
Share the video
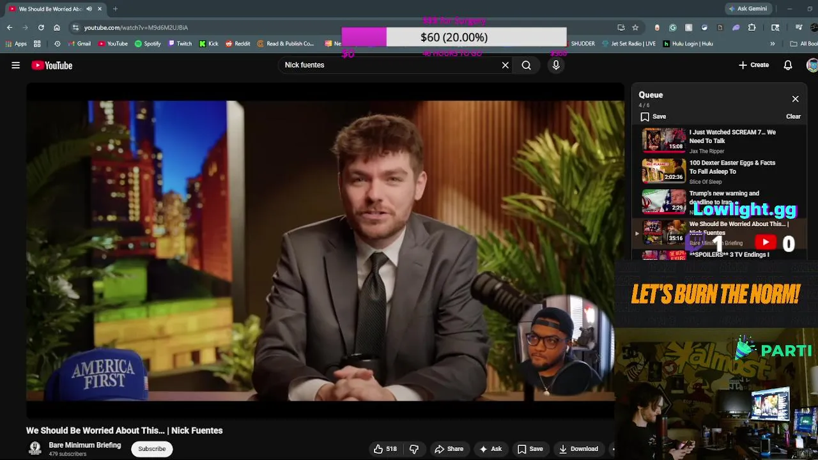coord(449,449)
